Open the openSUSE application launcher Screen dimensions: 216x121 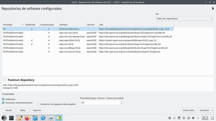point(4,118)
